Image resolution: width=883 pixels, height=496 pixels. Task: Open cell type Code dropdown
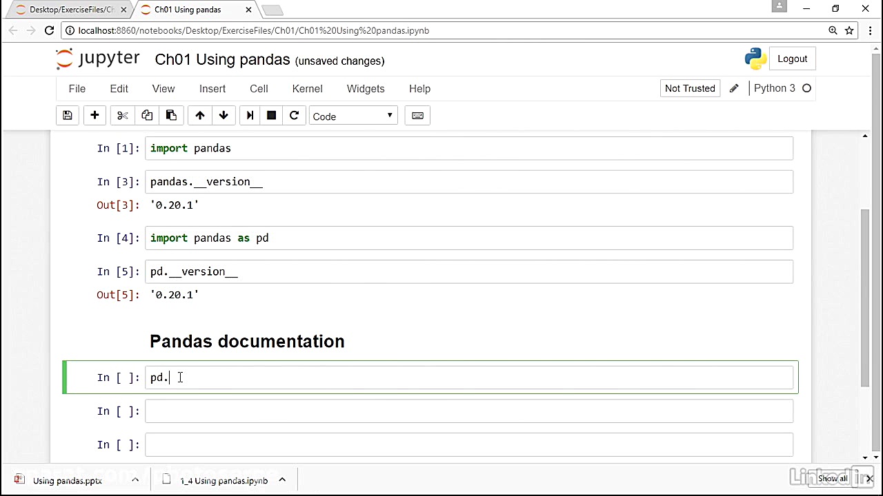tap(353, 116)
